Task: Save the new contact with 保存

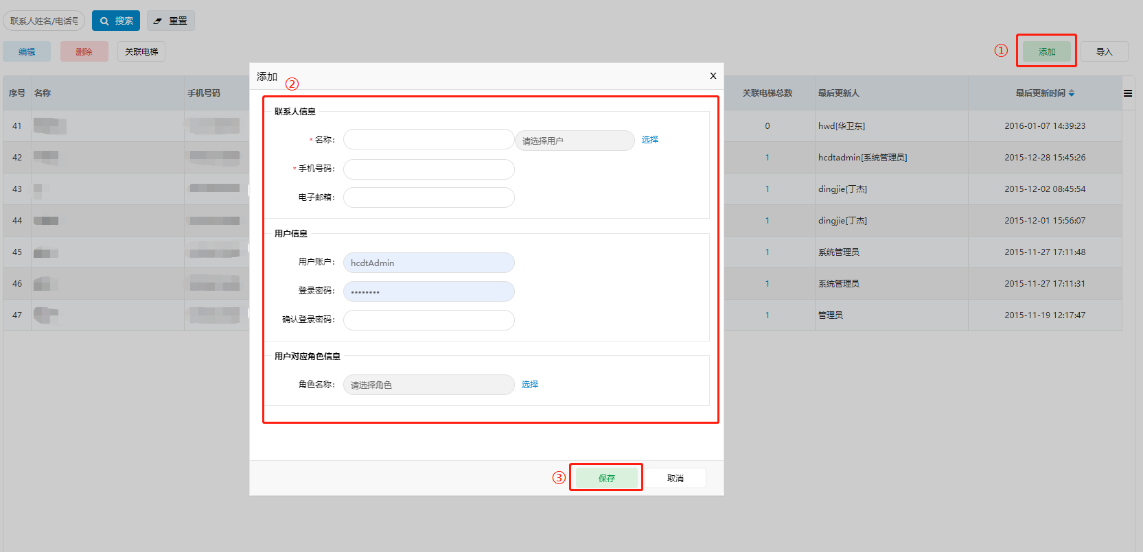Action: tap(607, 478)
